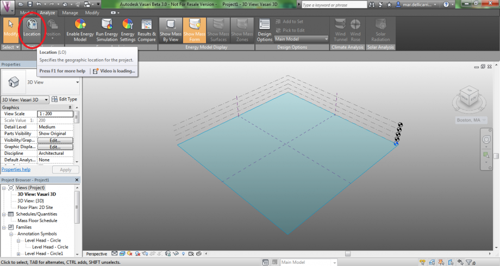Click the Undo arrow icon

(x=39, y=4)
